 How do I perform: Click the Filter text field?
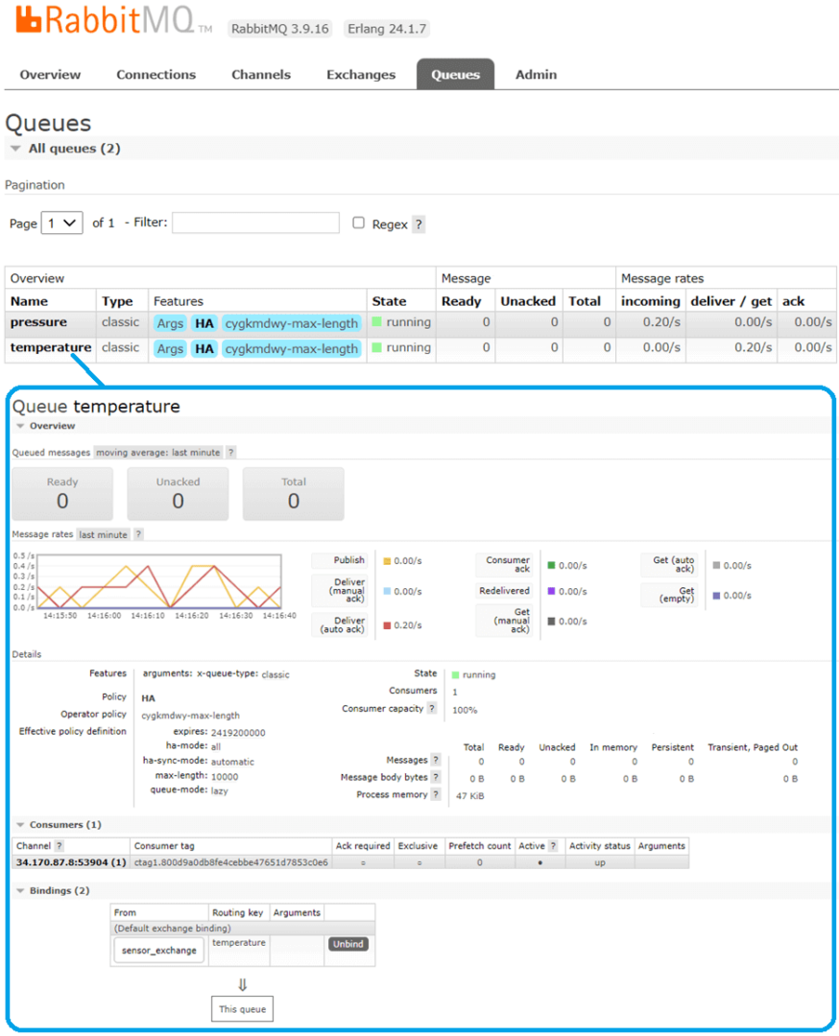255,224
